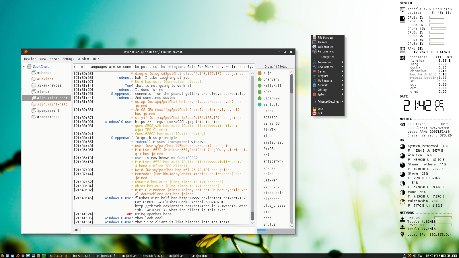Select user KittyKatt in user list
The height and width of the screenshot is (258, 459).
tap(272, 86)
